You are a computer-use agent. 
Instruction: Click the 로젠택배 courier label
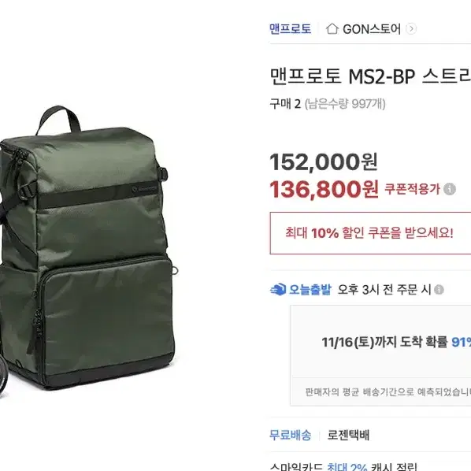click(x=348, y=435)
